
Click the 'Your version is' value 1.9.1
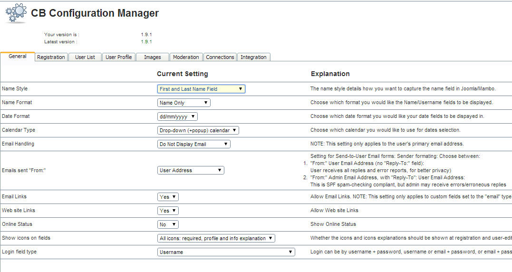(146, 34)
